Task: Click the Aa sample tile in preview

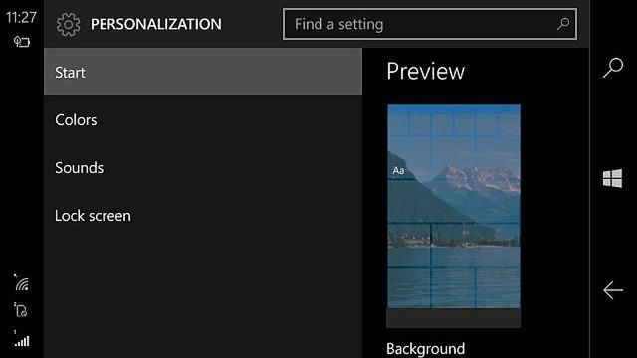Action: [x=398, y=170]
